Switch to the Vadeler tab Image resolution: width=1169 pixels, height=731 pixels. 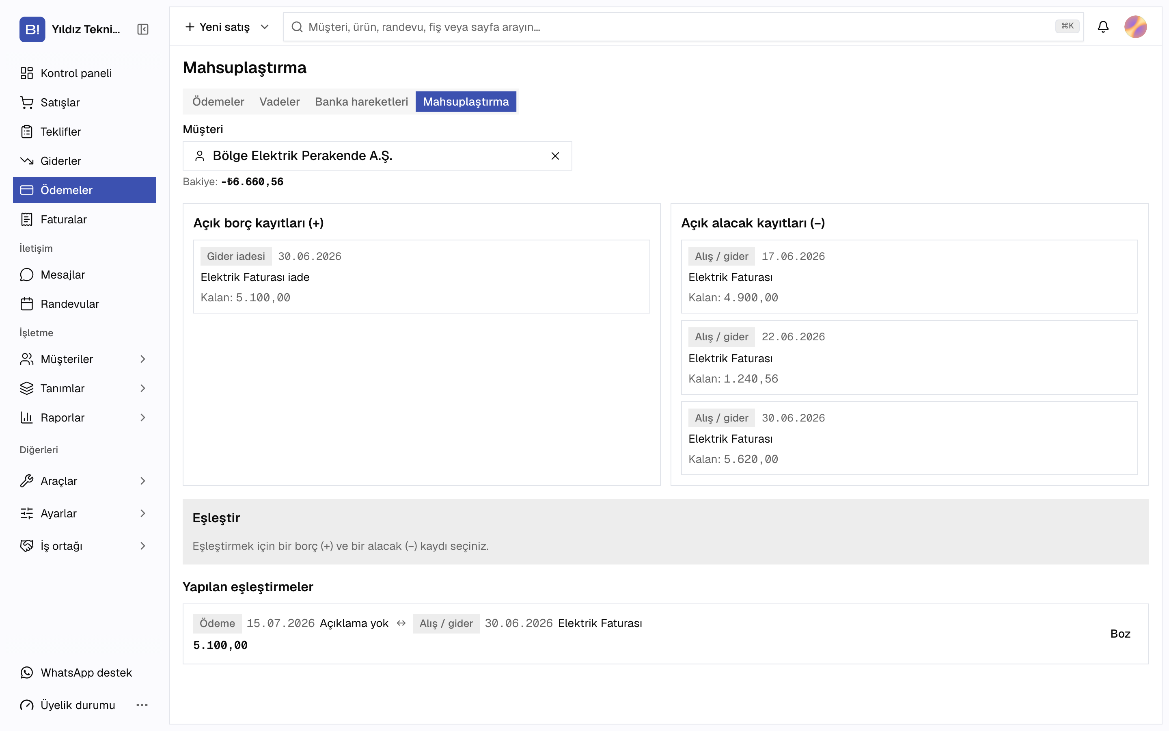[x=280, y=102]
